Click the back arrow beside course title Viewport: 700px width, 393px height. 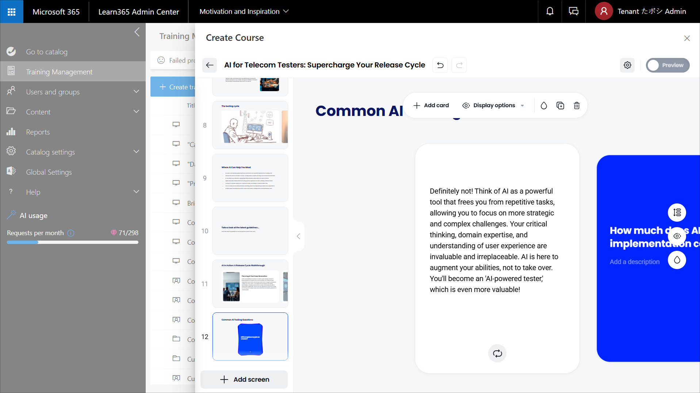(x=210, y=65)
